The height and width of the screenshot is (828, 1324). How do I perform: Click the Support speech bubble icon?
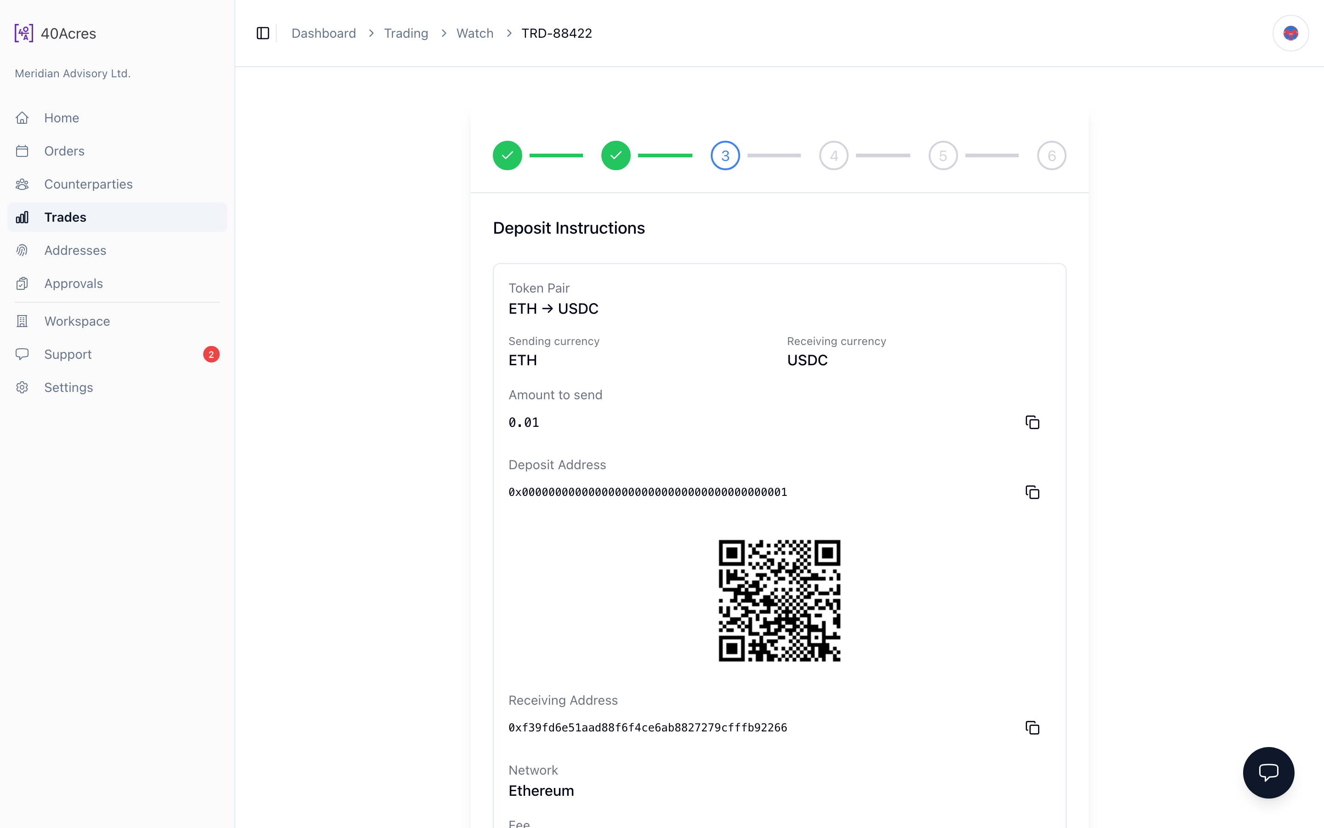(x=22, y=354)
